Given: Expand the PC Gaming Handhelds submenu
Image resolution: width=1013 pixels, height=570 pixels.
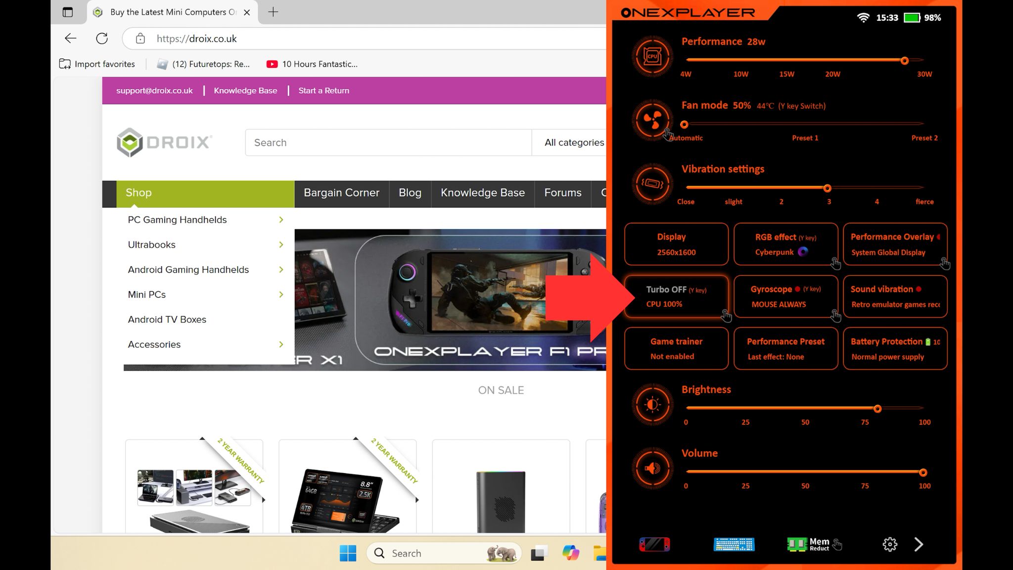Looking at the screenshot, I should click(281, 220).
